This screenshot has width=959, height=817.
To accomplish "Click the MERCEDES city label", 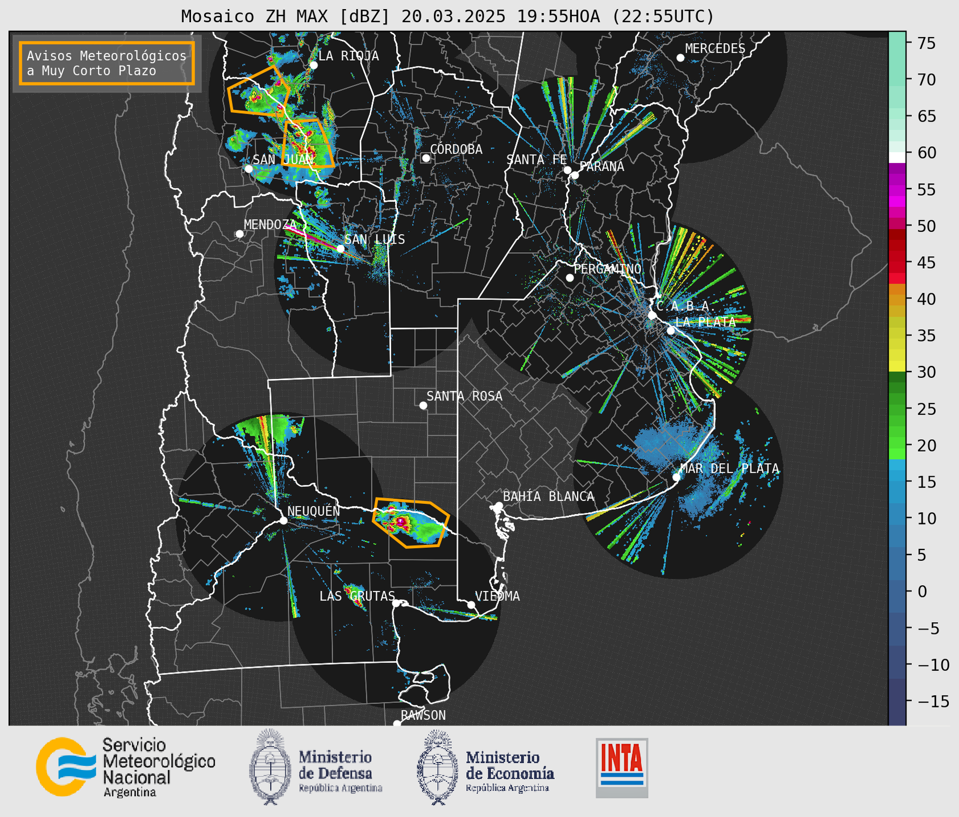I will [x=715, y=49].
